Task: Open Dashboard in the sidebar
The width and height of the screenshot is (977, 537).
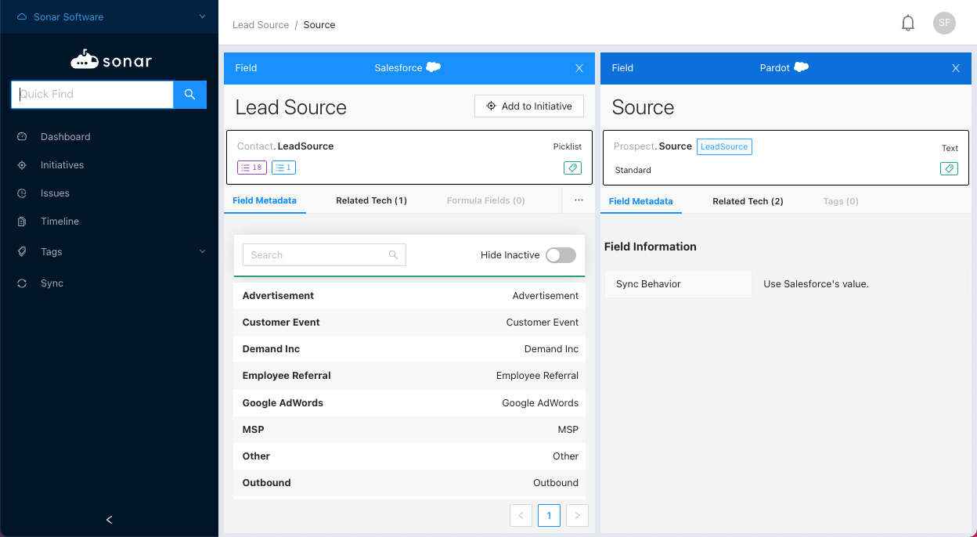Action: [66, 137]
